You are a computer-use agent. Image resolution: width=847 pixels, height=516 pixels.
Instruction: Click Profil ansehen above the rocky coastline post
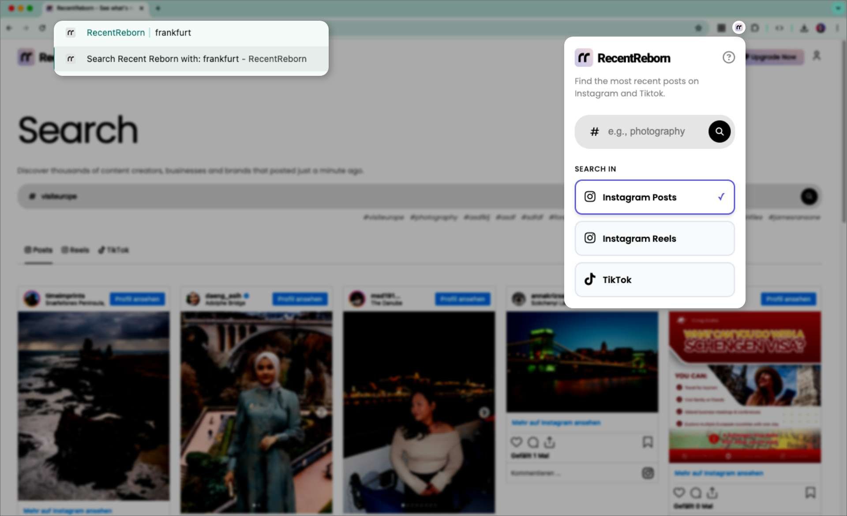point(137,299)
